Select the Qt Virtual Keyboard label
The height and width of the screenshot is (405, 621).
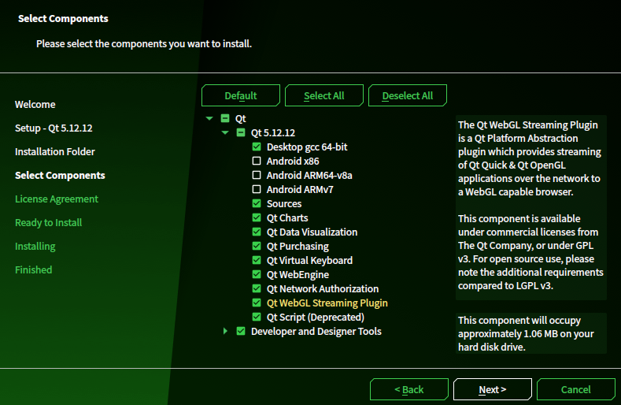(x=309, y=261)
